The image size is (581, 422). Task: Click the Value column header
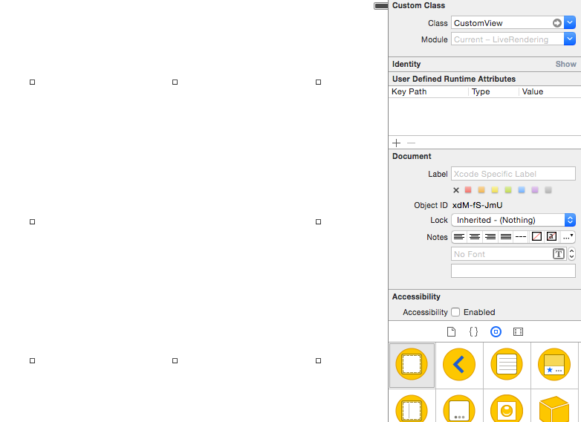533,91
